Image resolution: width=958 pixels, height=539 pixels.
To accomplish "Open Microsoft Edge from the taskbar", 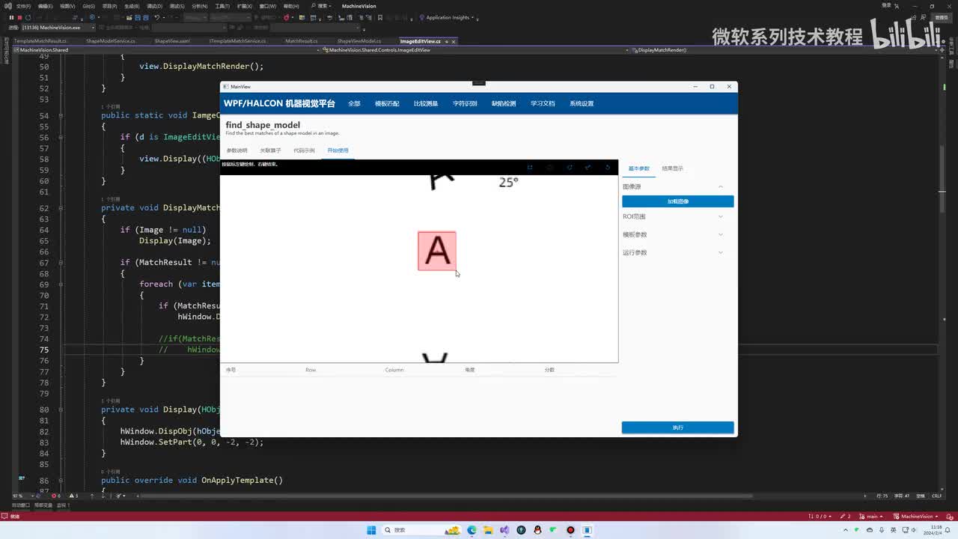I will (472, 530).
